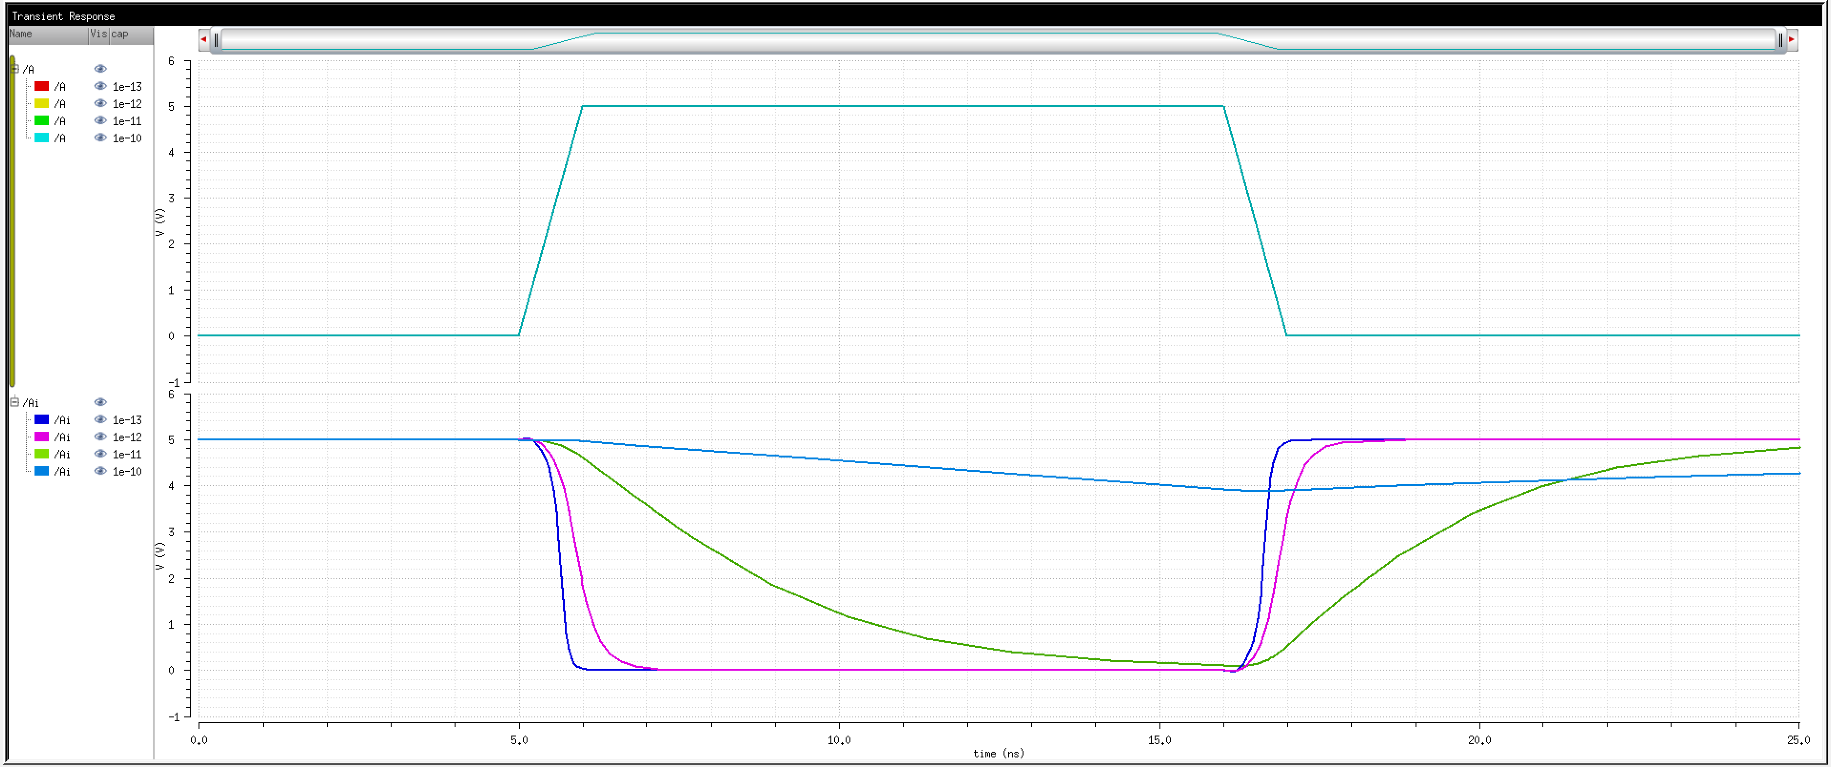This screenshot has width=1831, height=767.
Task: Click the left handle of zoom slider
Action: [217, 40]
